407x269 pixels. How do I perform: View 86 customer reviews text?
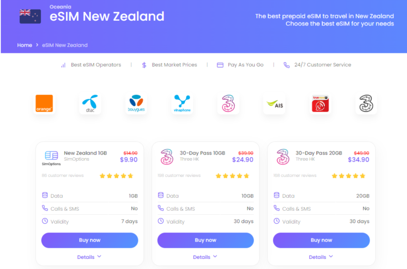click(63, 176)
